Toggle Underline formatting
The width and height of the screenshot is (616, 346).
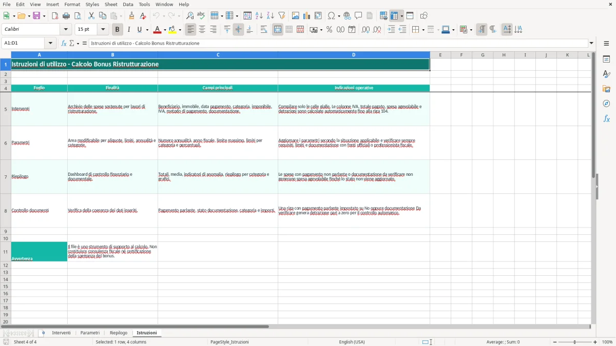tap(140, 30)
